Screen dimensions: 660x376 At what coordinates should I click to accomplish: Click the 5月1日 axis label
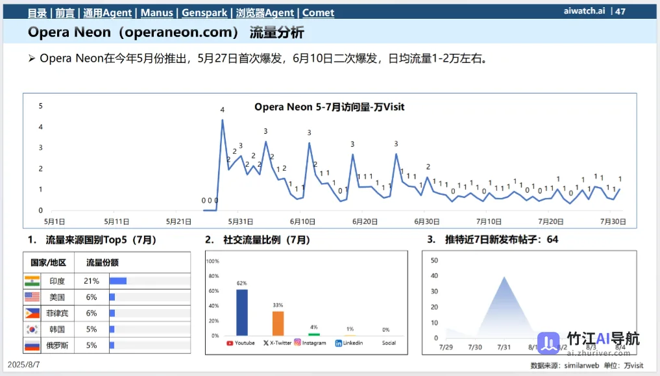click(55, 221)
